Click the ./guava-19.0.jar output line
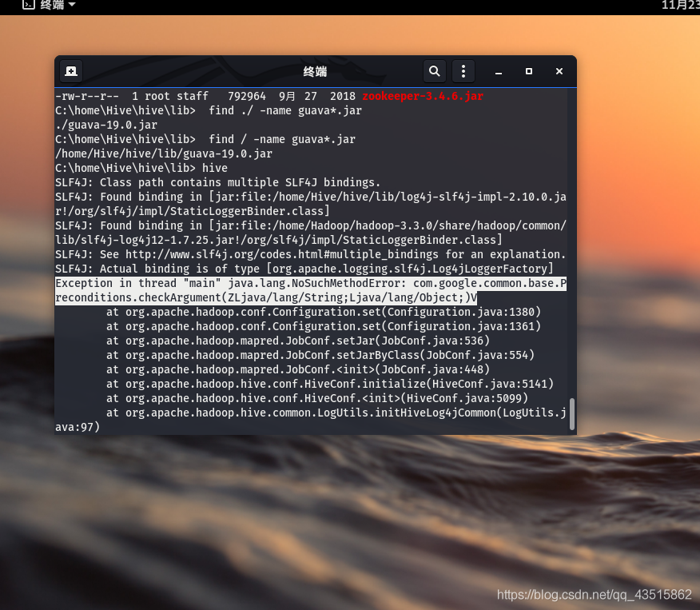Screen dimensions: 700x610 106,125
